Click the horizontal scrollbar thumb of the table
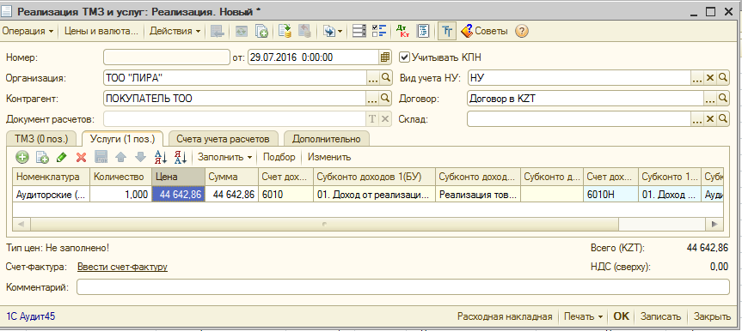 pos(324,224)
